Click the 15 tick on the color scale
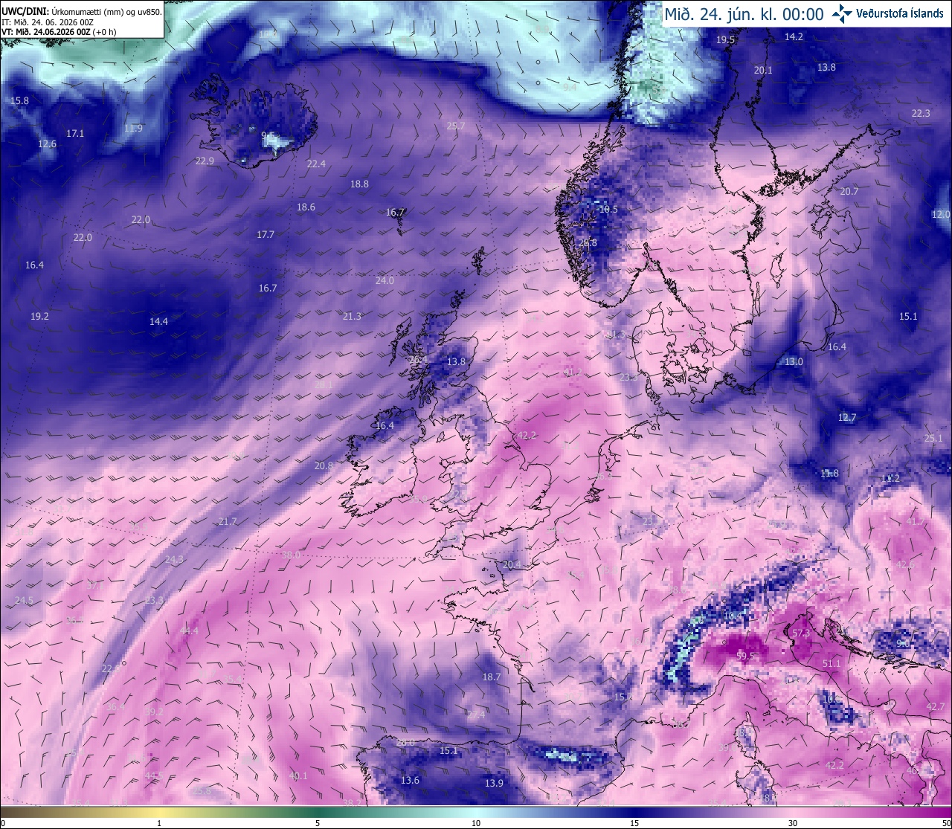This screenshot has width=952, height=829. [634, 823]
